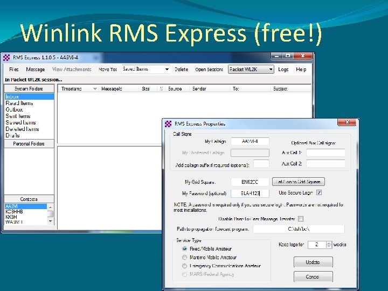Click Lat/Lon to Grid Square button

[299, 182]
